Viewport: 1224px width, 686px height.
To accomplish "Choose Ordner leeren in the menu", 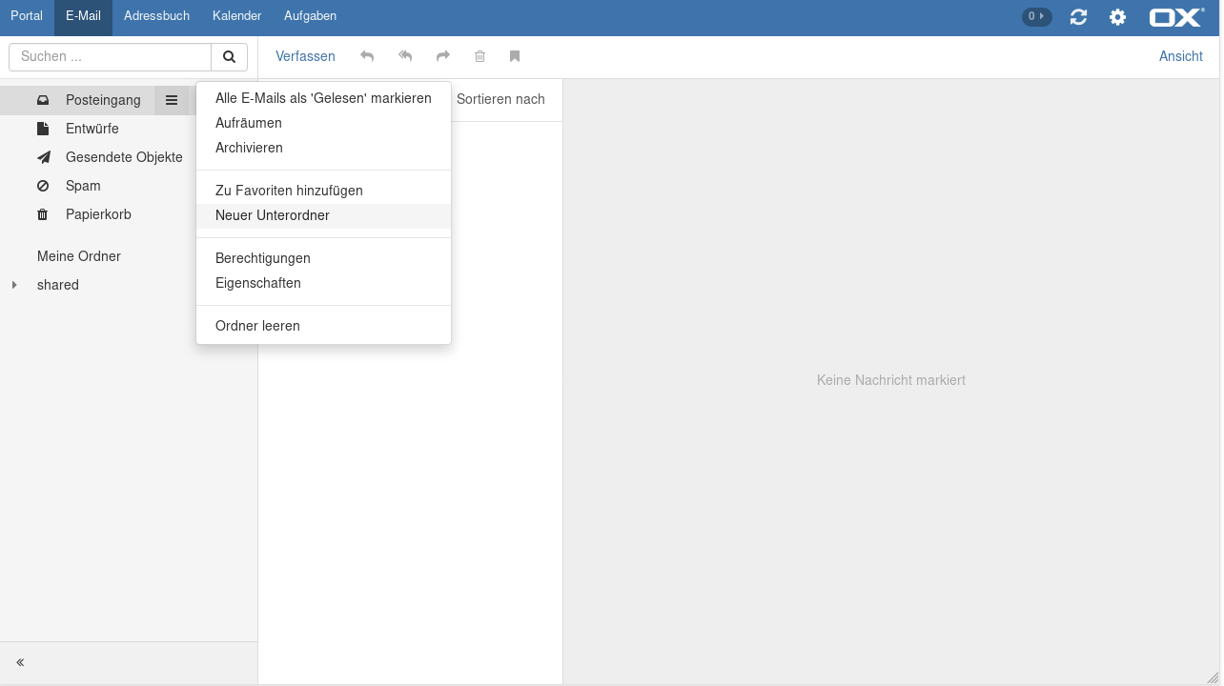I will [x=257, y=326].
